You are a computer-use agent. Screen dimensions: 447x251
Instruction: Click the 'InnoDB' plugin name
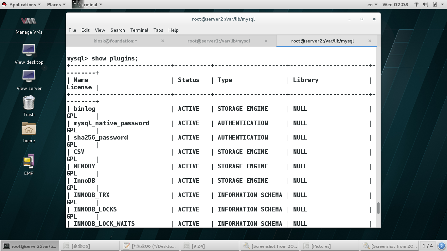tap(84, 181)
